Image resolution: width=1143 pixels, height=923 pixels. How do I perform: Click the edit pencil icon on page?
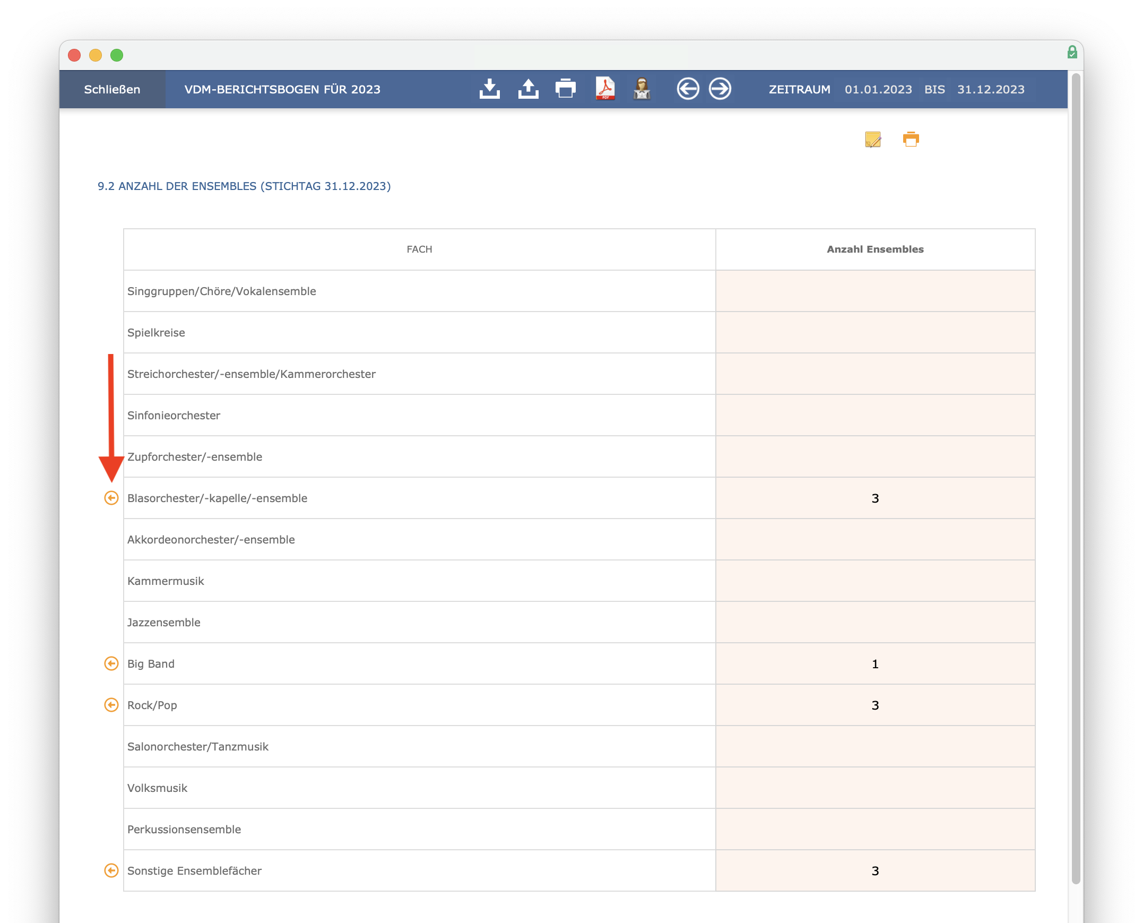click(873, 140)
